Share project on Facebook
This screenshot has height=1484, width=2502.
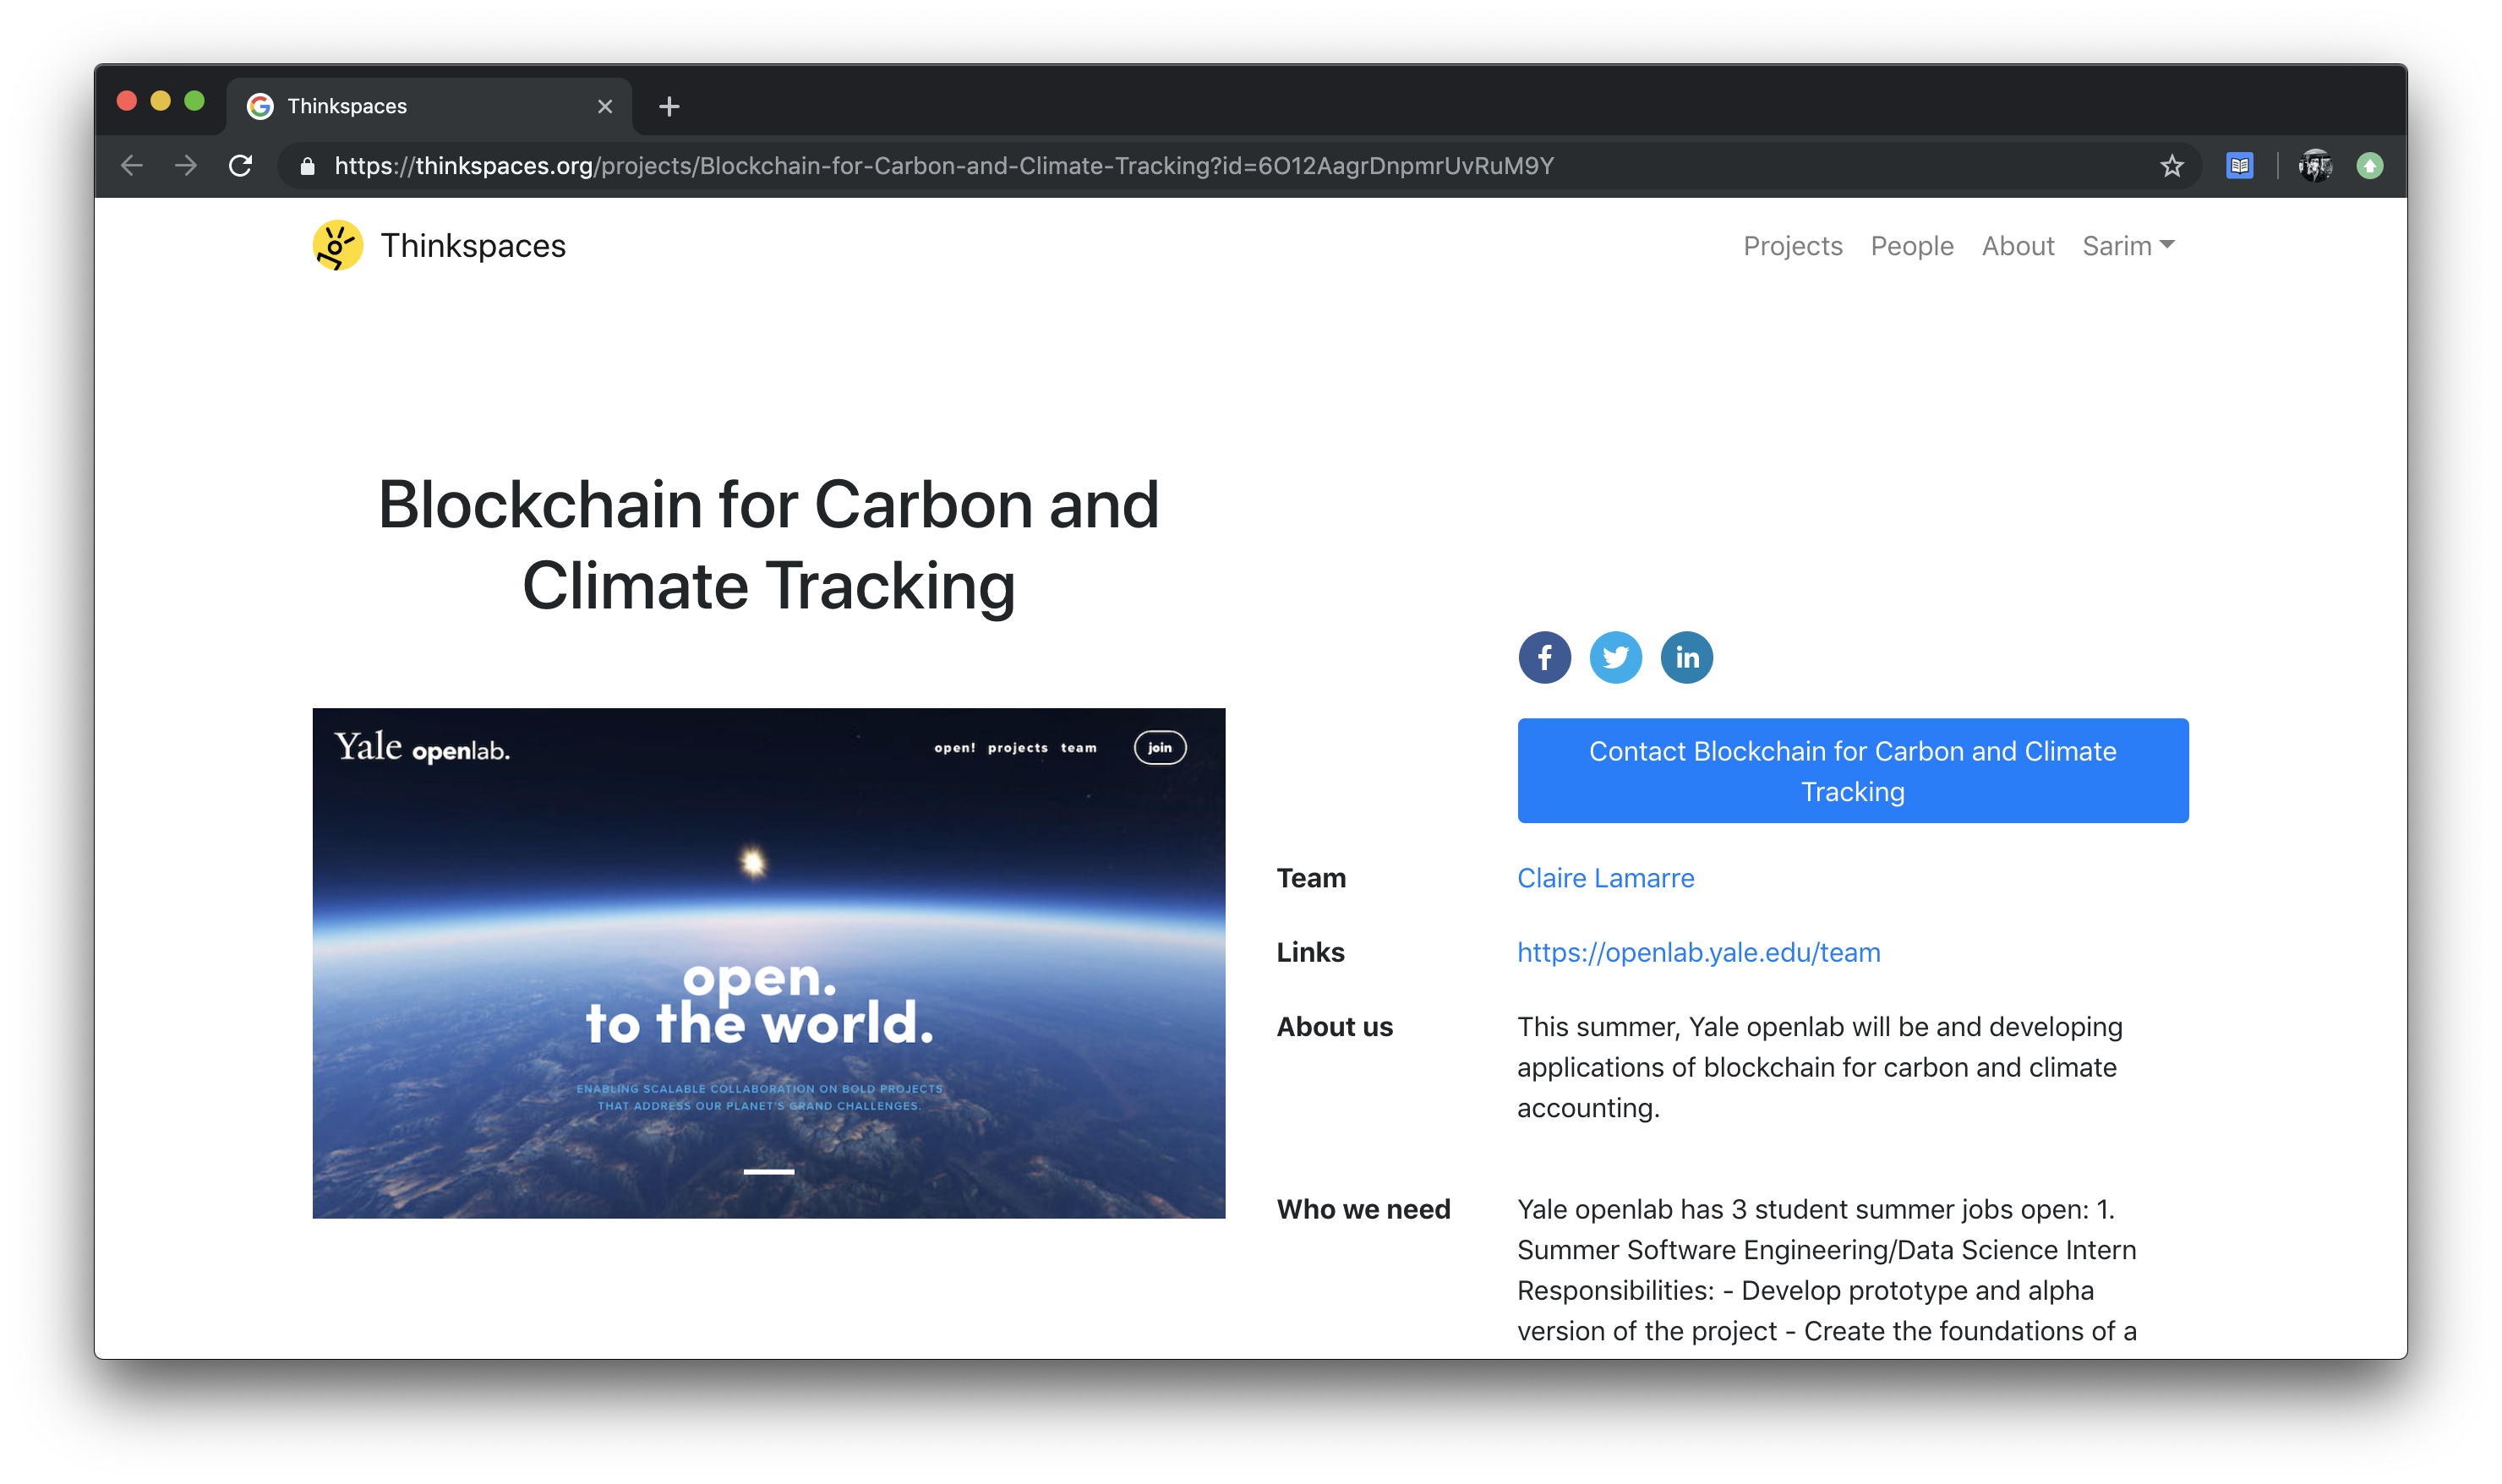[1544, 657]
